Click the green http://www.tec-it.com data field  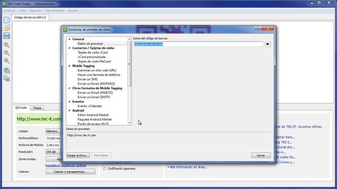click(x=38, y=119)
